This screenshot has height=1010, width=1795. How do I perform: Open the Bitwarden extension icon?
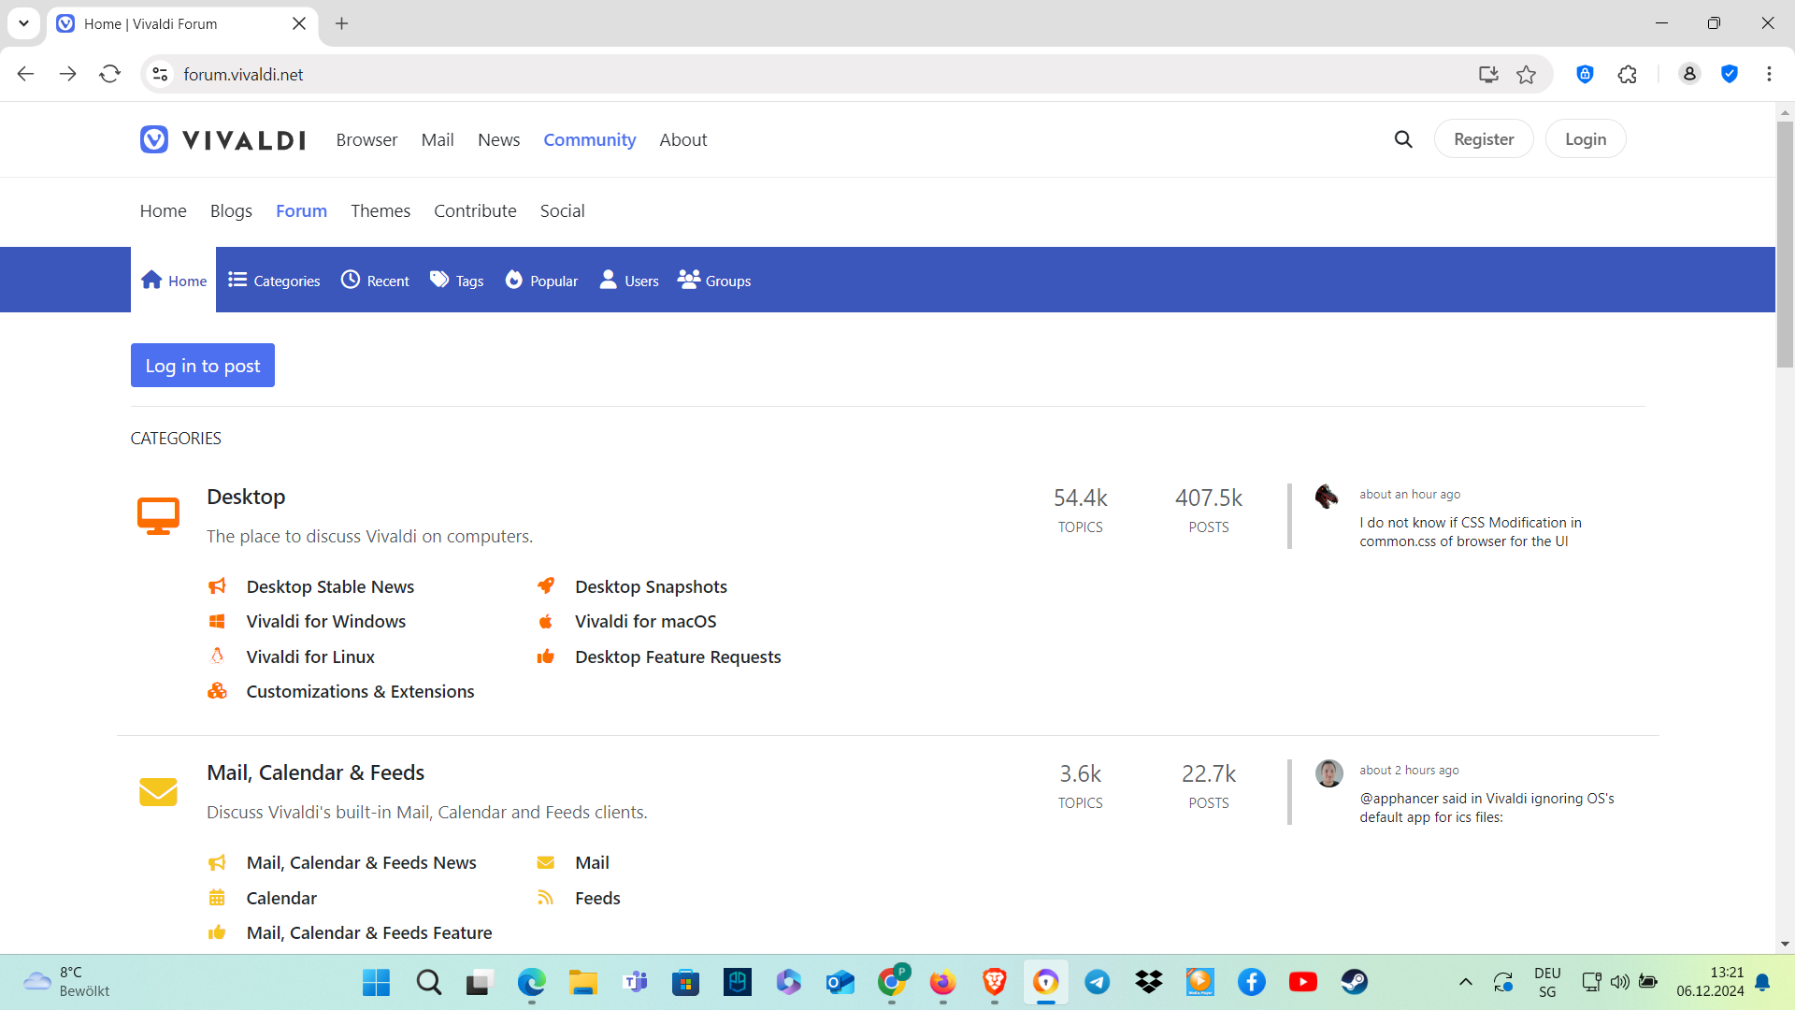[1585, 74]
